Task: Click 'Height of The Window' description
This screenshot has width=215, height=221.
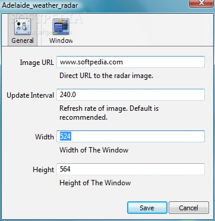Action: (x=95, y=183)
